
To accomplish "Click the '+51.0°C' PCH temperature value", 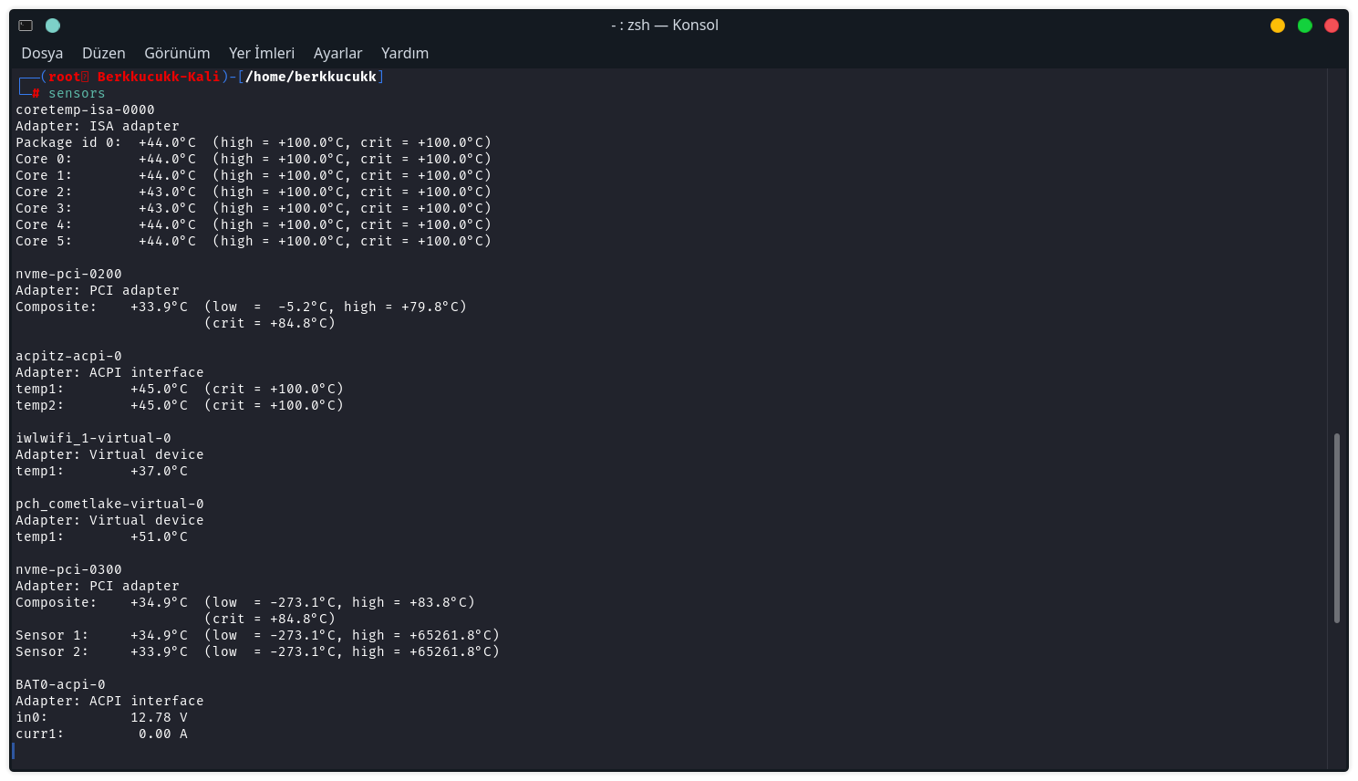I will tap(159, 536).
